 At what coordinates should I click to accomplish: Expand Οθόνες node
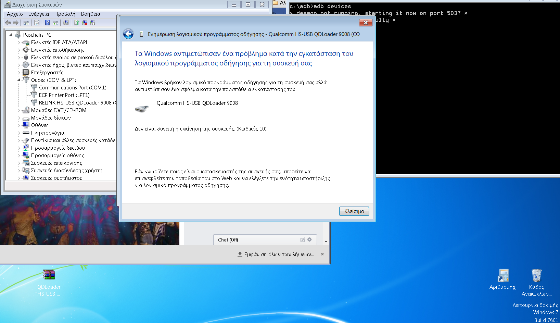[19, 125]
